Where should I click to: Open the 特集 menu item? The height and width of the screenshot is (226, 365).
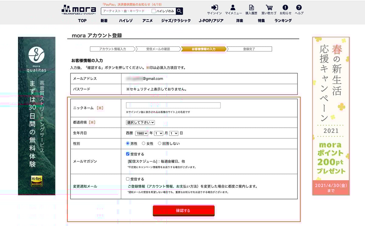pyautogui.click(x=261, y=21)
